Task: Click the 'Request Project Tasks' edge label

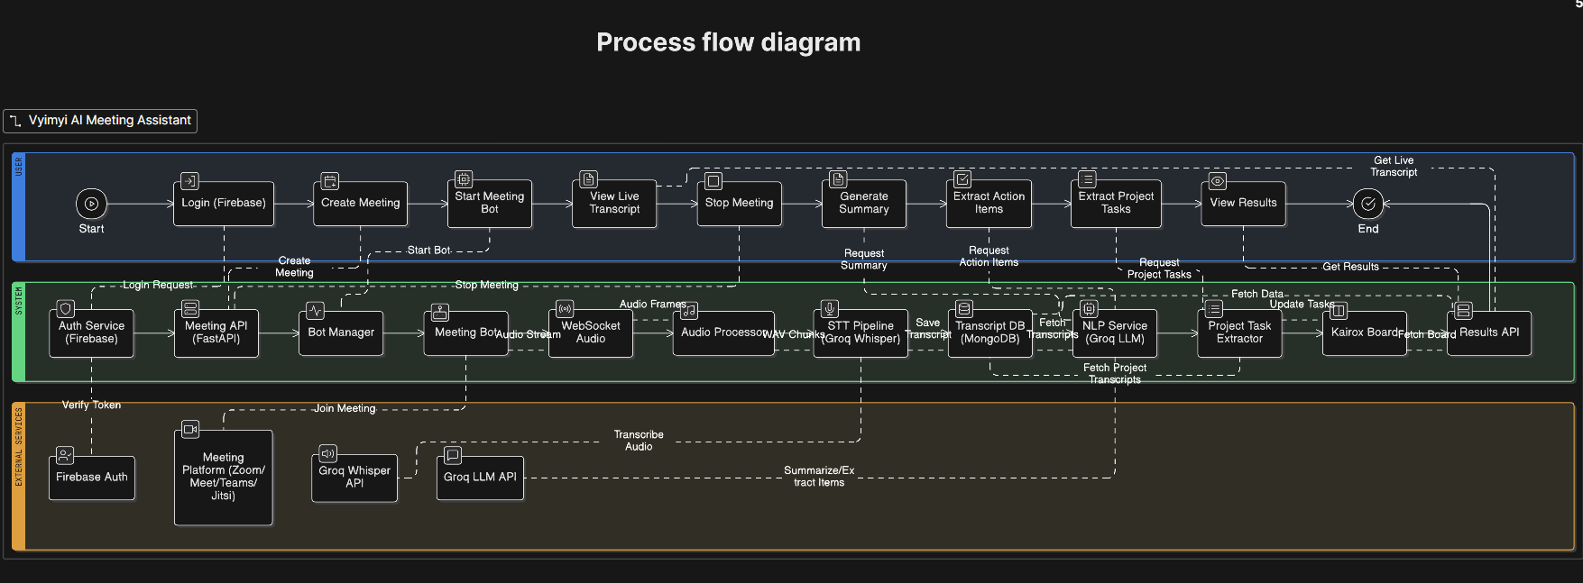Action: click(1159, 269)
